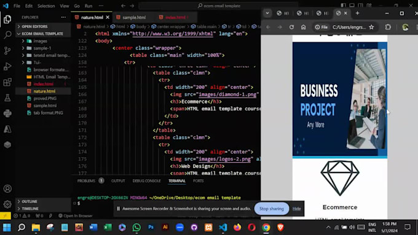Open tab format.PNG in the explorer
This screenshot has height=235, width=418.
point(48,113)
